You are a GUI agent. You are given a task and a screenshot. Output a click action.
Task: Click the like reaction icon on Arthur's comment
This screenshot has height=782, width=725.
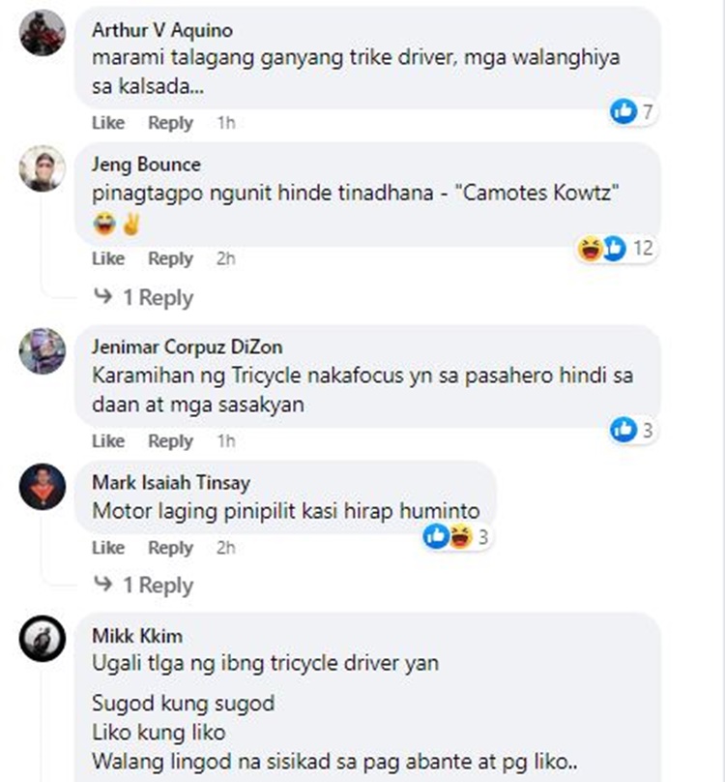pos(623,110)
